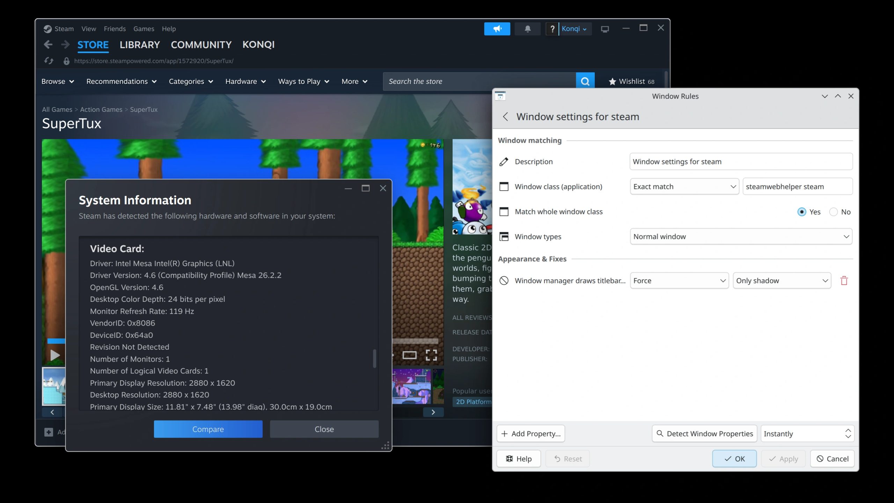
Task: Open the Wishlist link
Action: [631, 81]
